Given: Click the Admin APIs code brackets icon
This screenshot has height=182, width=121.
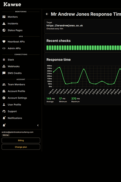Looking at the screenshot, I should click(x=4, y=48).
